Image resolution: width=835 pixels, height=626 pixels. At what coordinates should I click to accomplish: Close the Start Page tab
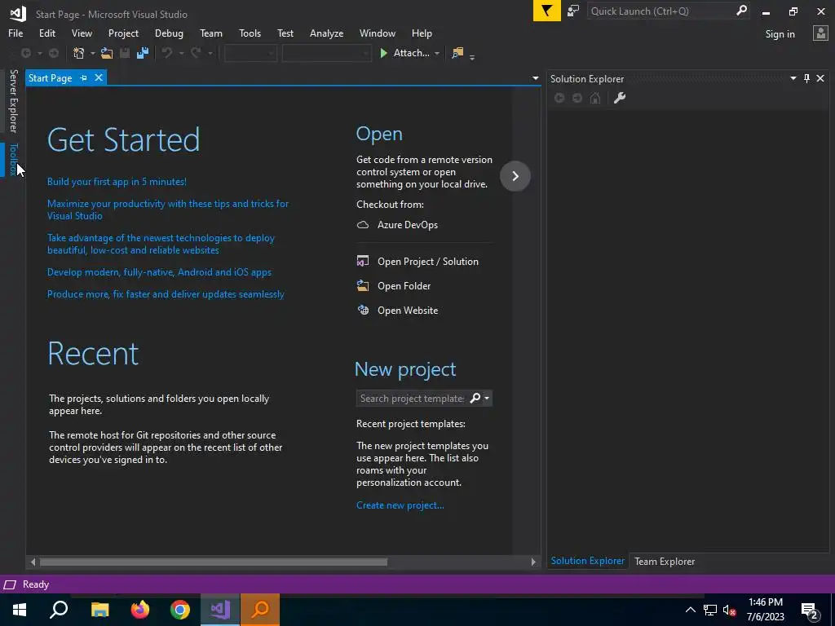(99, 77)
